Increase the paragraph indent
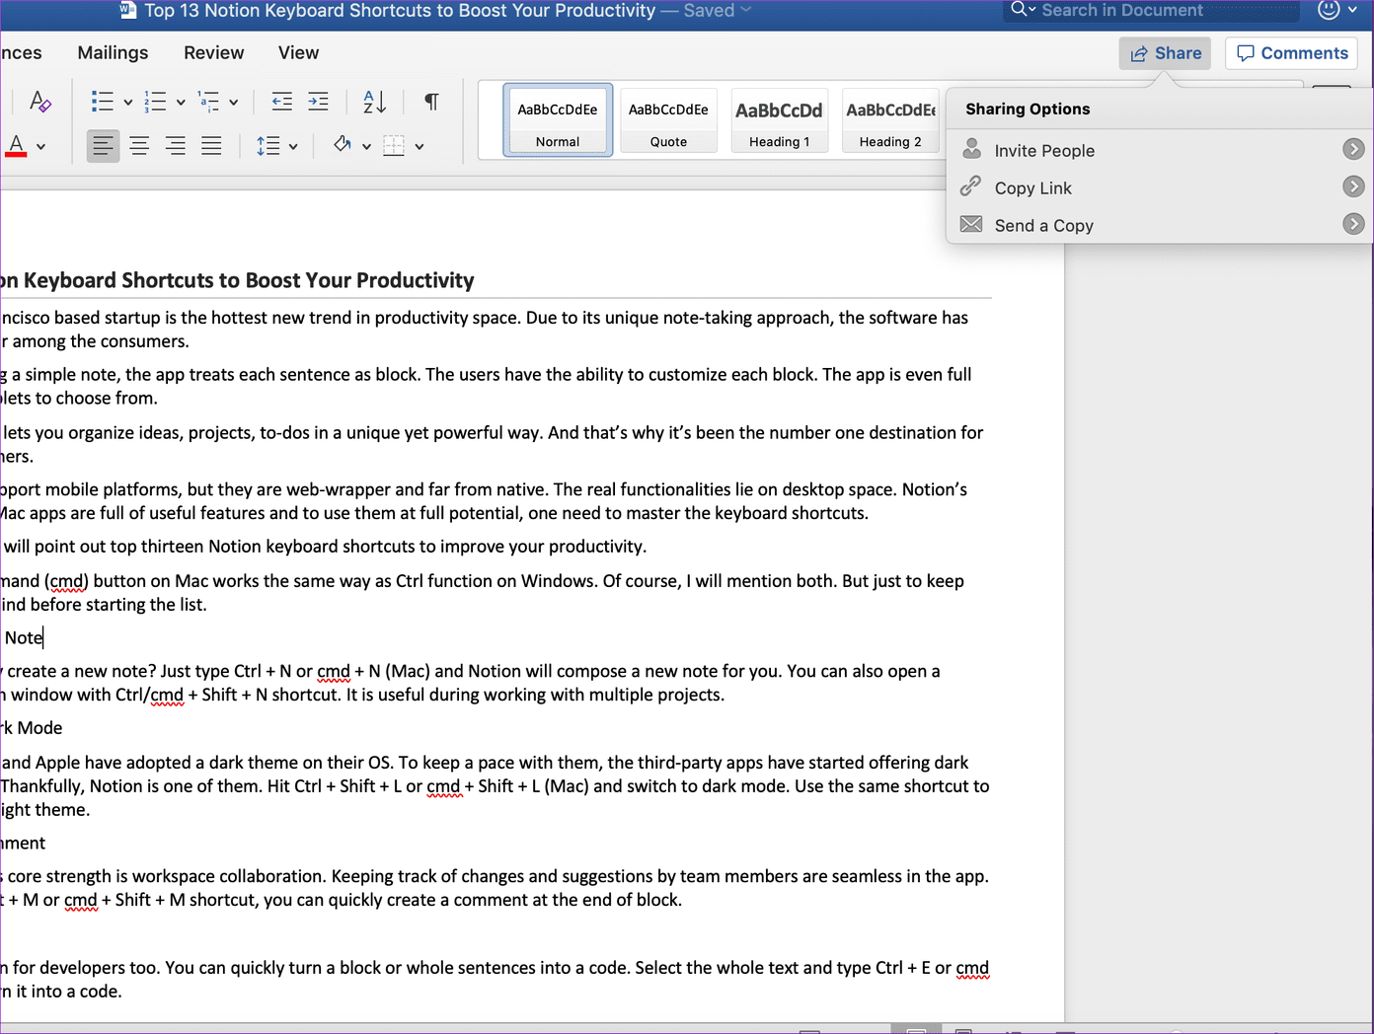The height and width of the screenshot is (1034, 1374). click(x=318, y=102)
